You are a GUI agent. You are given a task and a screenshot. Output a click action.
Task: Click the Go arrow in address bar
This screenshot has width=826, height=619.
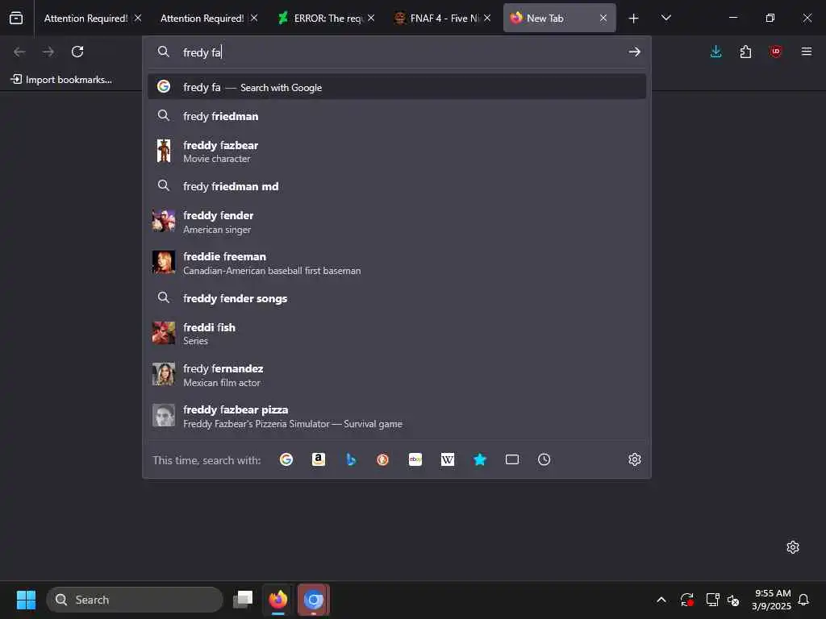[x=634, y=52]
